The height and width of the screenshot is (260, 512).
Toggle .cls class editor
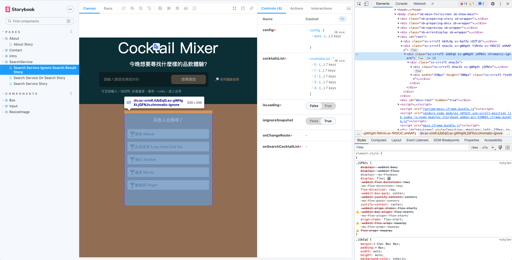[485, 147]
